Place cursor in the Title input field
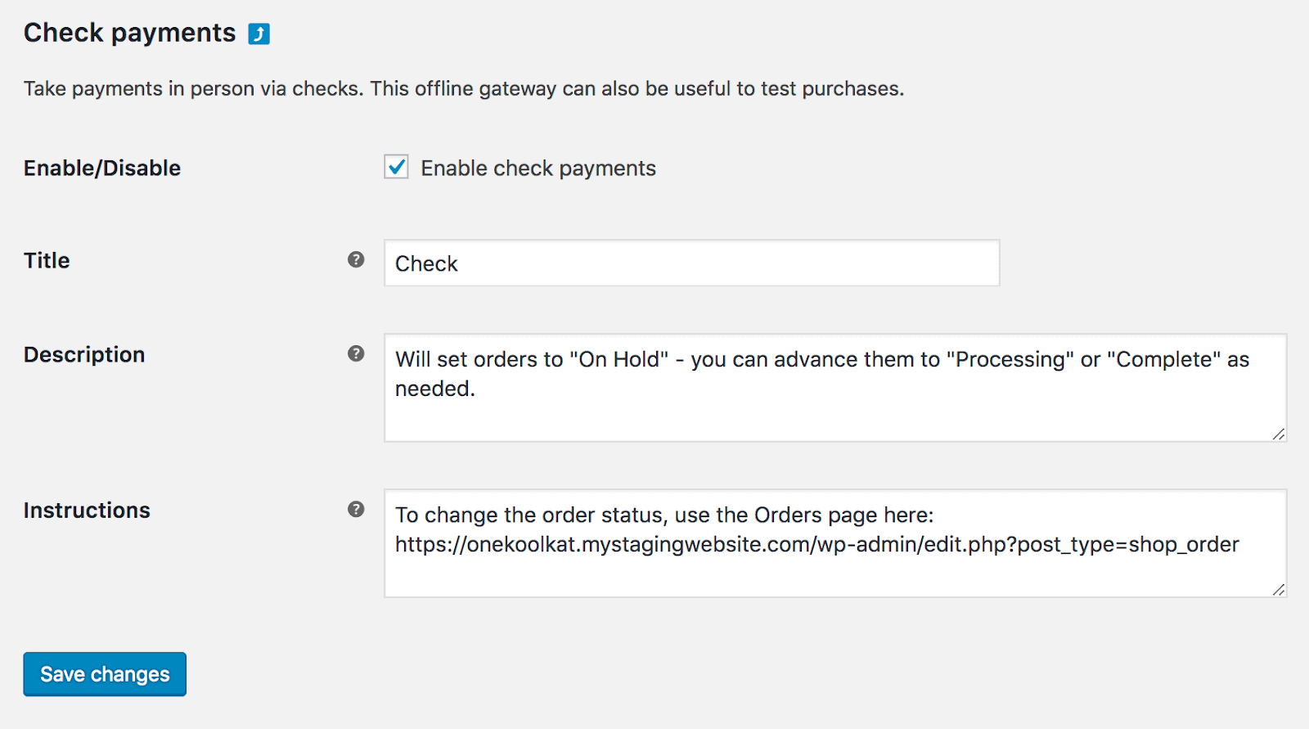Image resolution: width=1309 pixels, height=729 pixels. [691, 263]
